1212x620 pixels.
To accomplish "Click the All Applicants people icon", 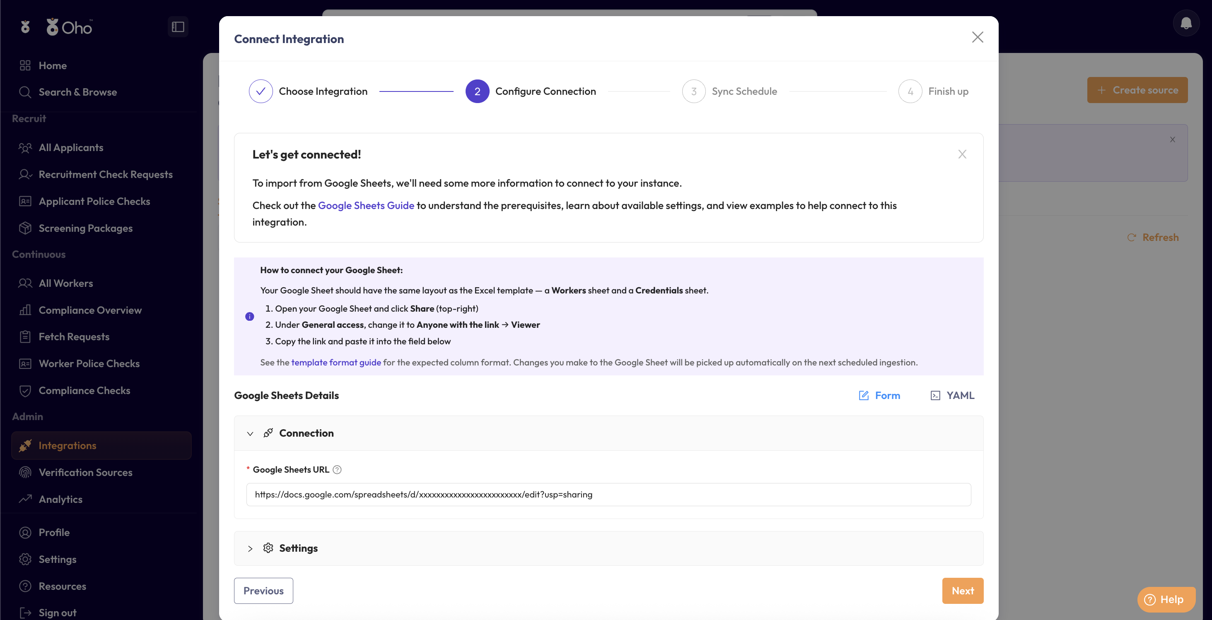I will tap(25, 148).
